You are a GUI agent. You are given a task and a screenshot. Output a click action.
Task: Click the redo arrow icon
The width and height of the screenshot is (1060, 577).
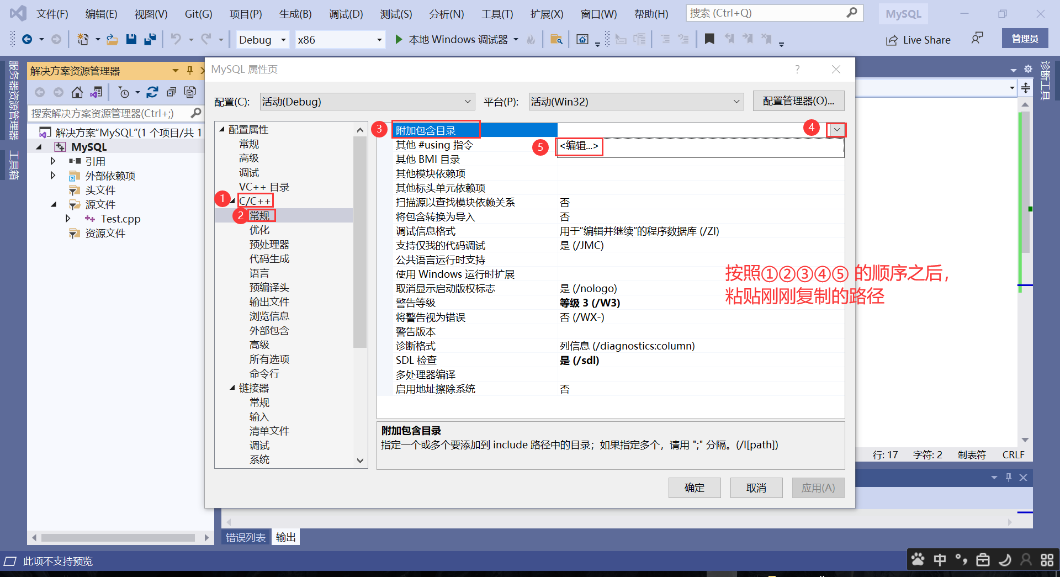tap(206, 39)
